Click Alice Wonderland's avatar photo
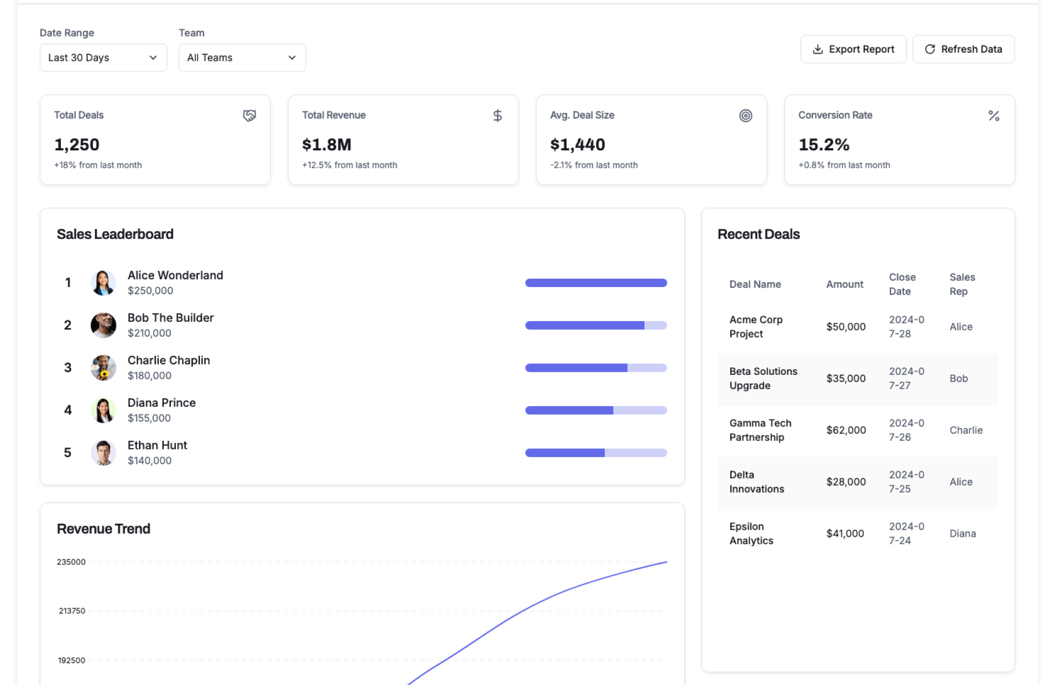Viewport: 1055px width, 685px height. 103,283
